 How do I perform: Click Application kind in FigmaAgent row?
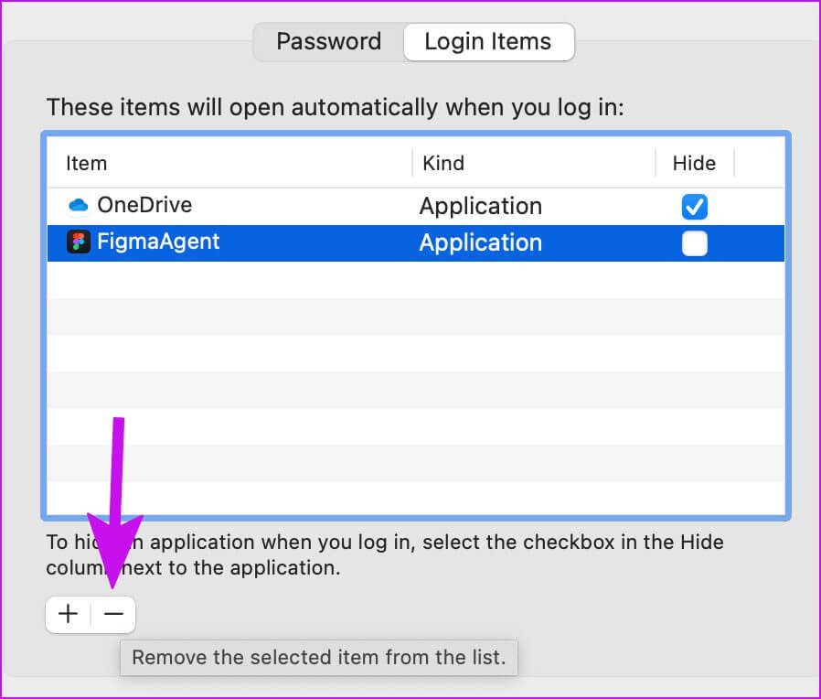481,242
